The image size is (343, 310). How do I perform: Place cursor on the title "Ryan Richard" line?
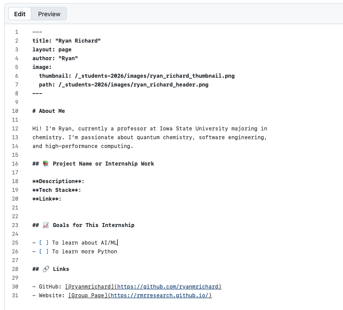[66, 41]
